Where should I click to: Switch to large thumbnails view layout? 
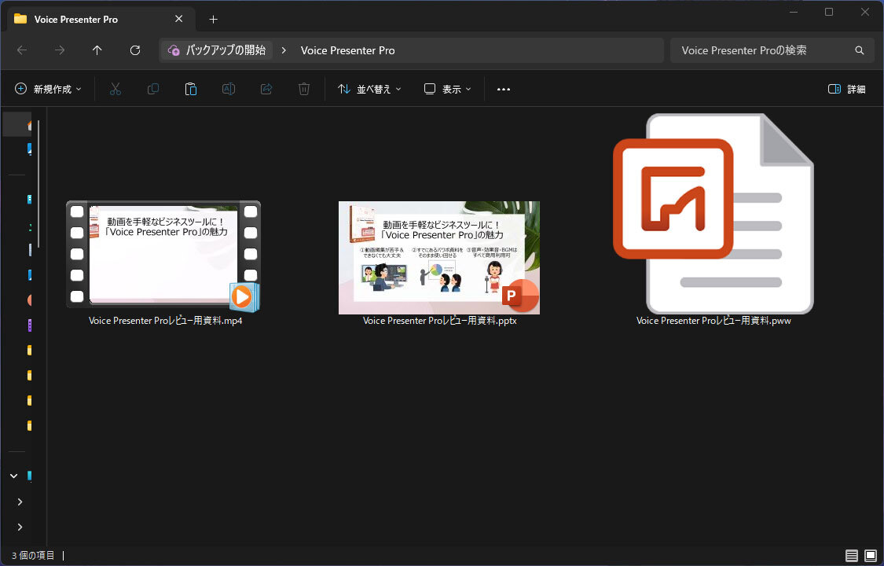(x=870, y=556)
